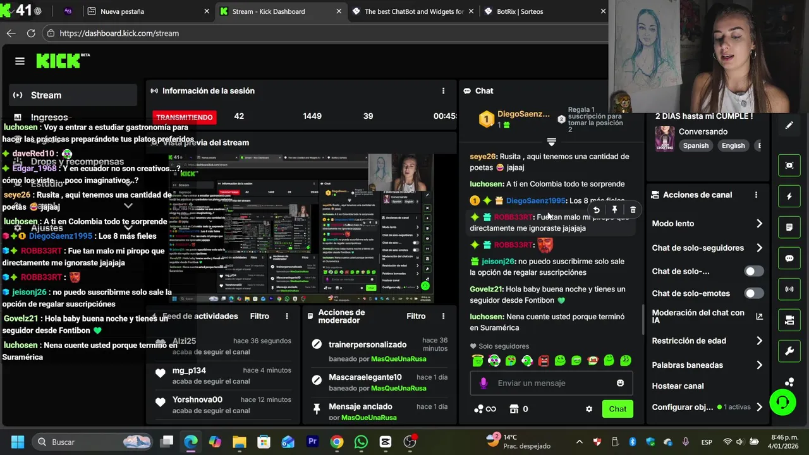Screen dimensions: 809x455
Task: Click Yorshnova00 follower entry
Action: [x=223, y=405]
